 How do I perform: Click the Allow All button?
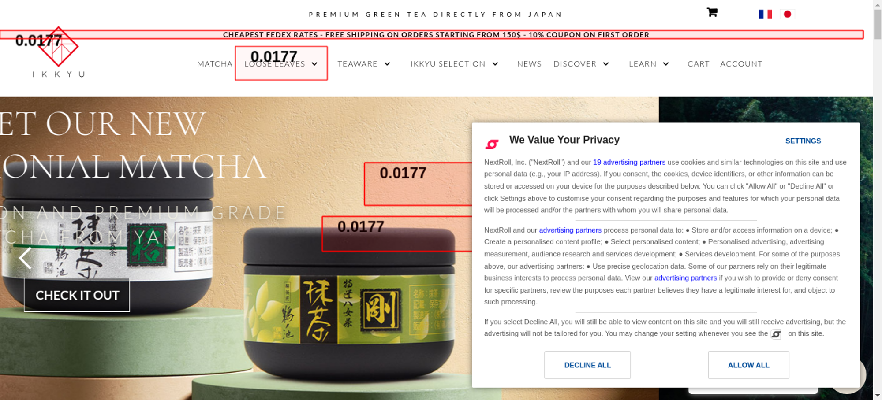748,365
